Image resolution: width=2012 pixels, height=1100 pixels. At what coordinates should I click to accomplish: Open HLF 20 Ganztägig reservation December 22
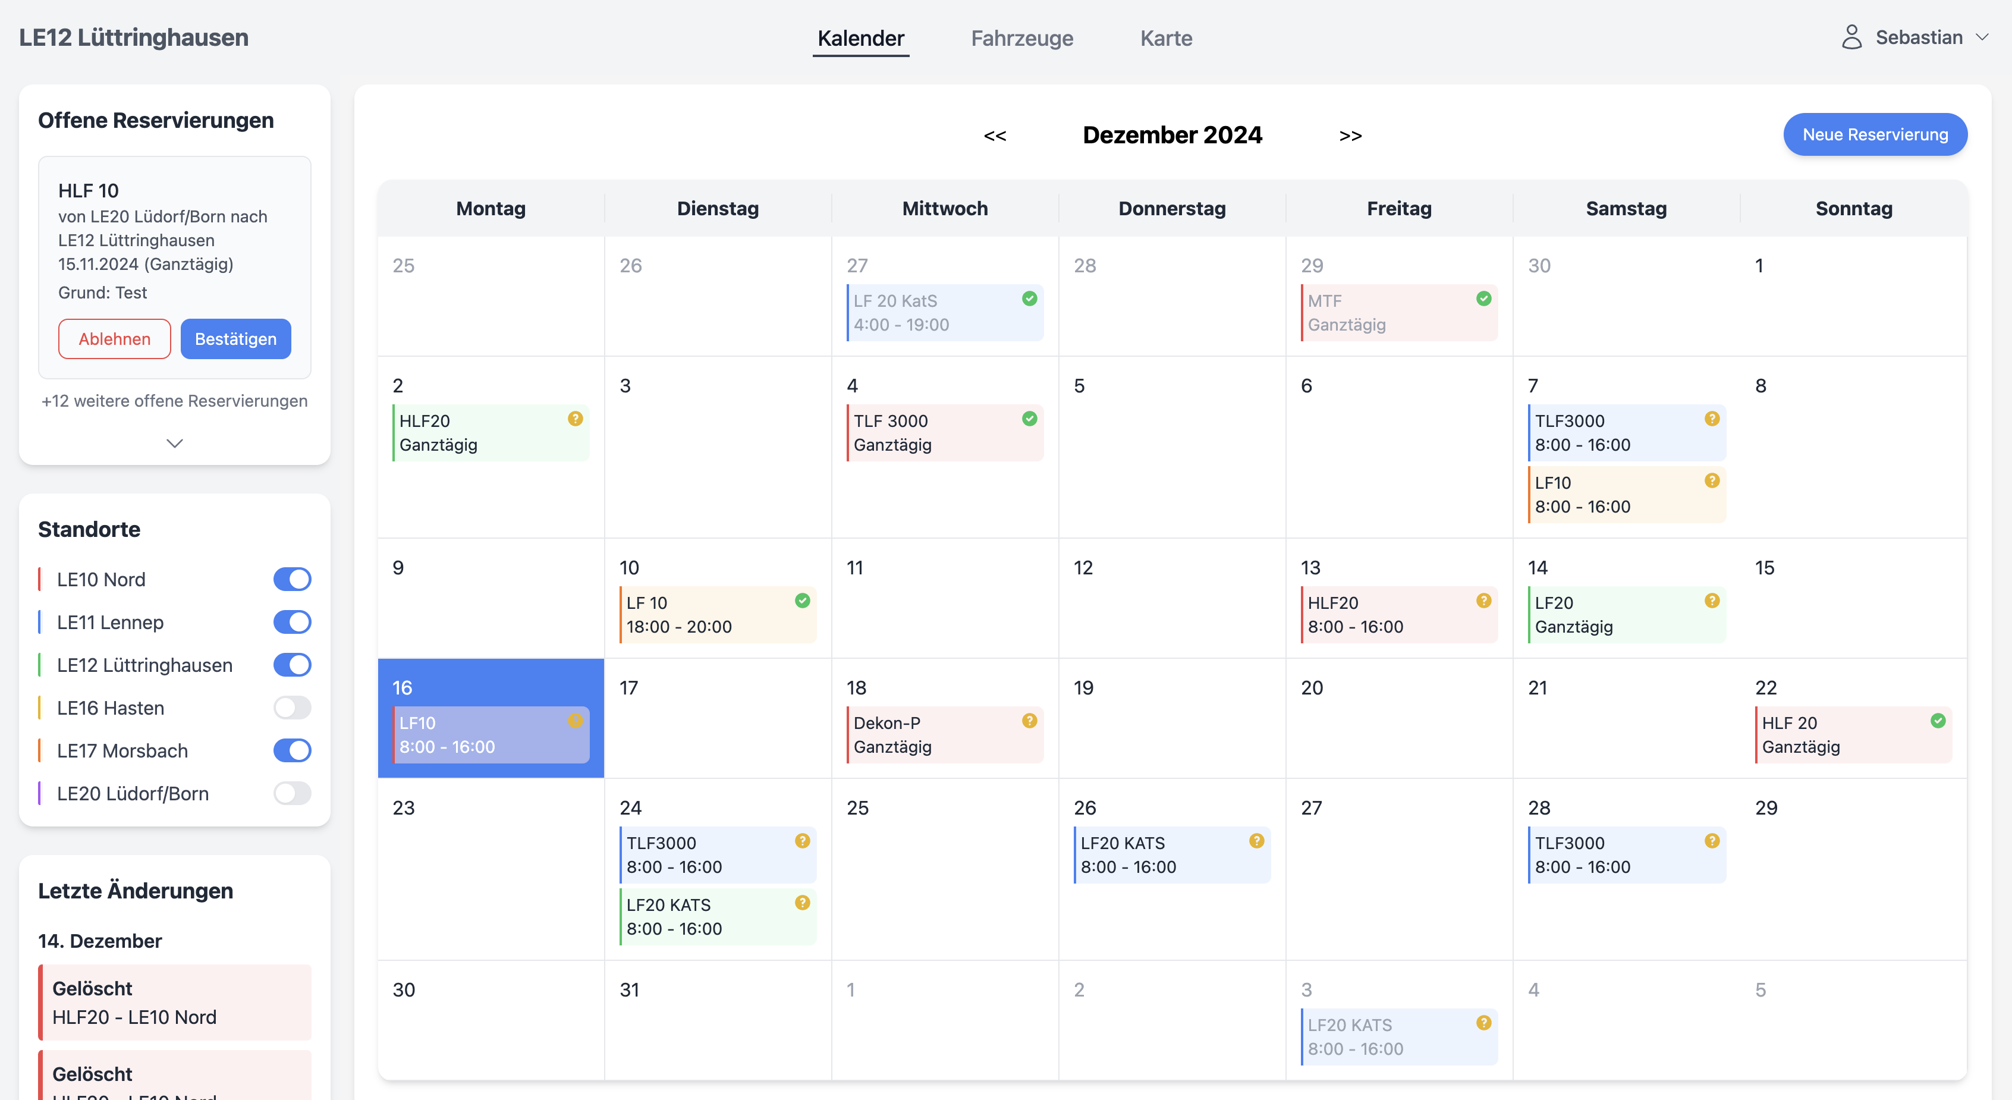pos(1853,734)
